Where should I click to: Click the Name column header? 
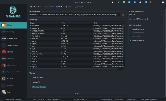click(x=45, y=23)
